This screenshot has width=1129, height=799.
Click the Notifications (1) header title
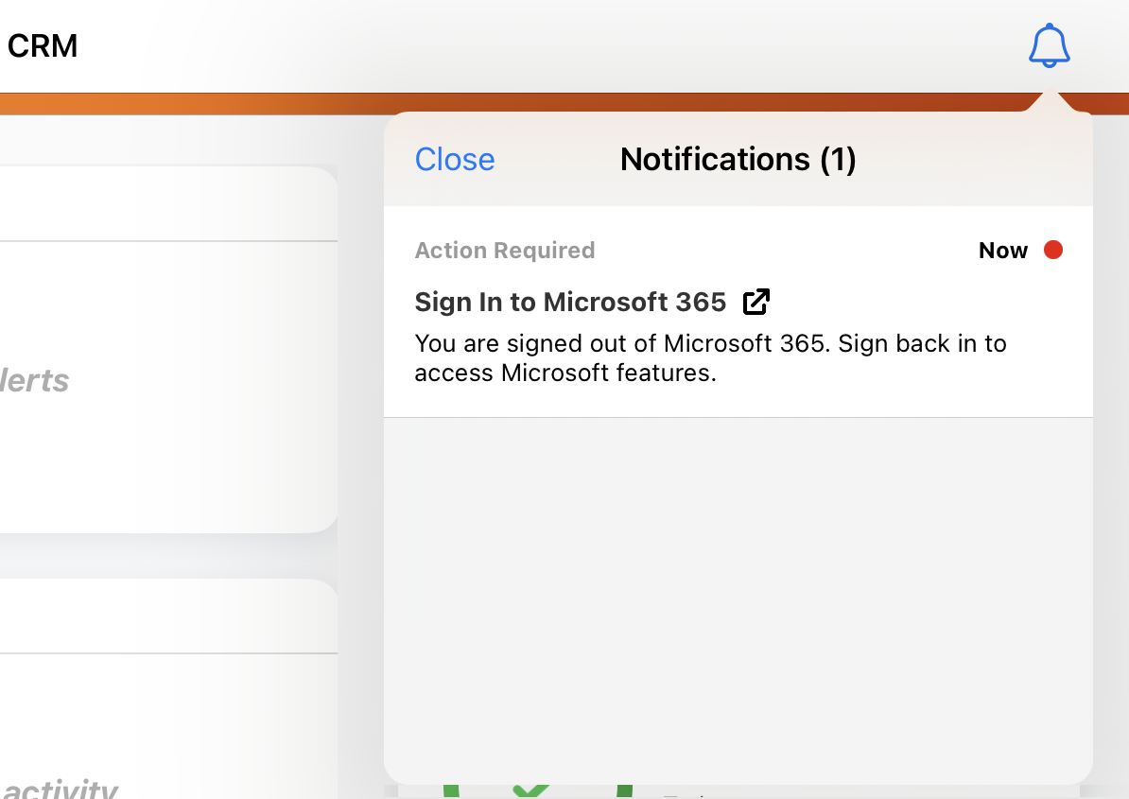[x=738, y=160]
